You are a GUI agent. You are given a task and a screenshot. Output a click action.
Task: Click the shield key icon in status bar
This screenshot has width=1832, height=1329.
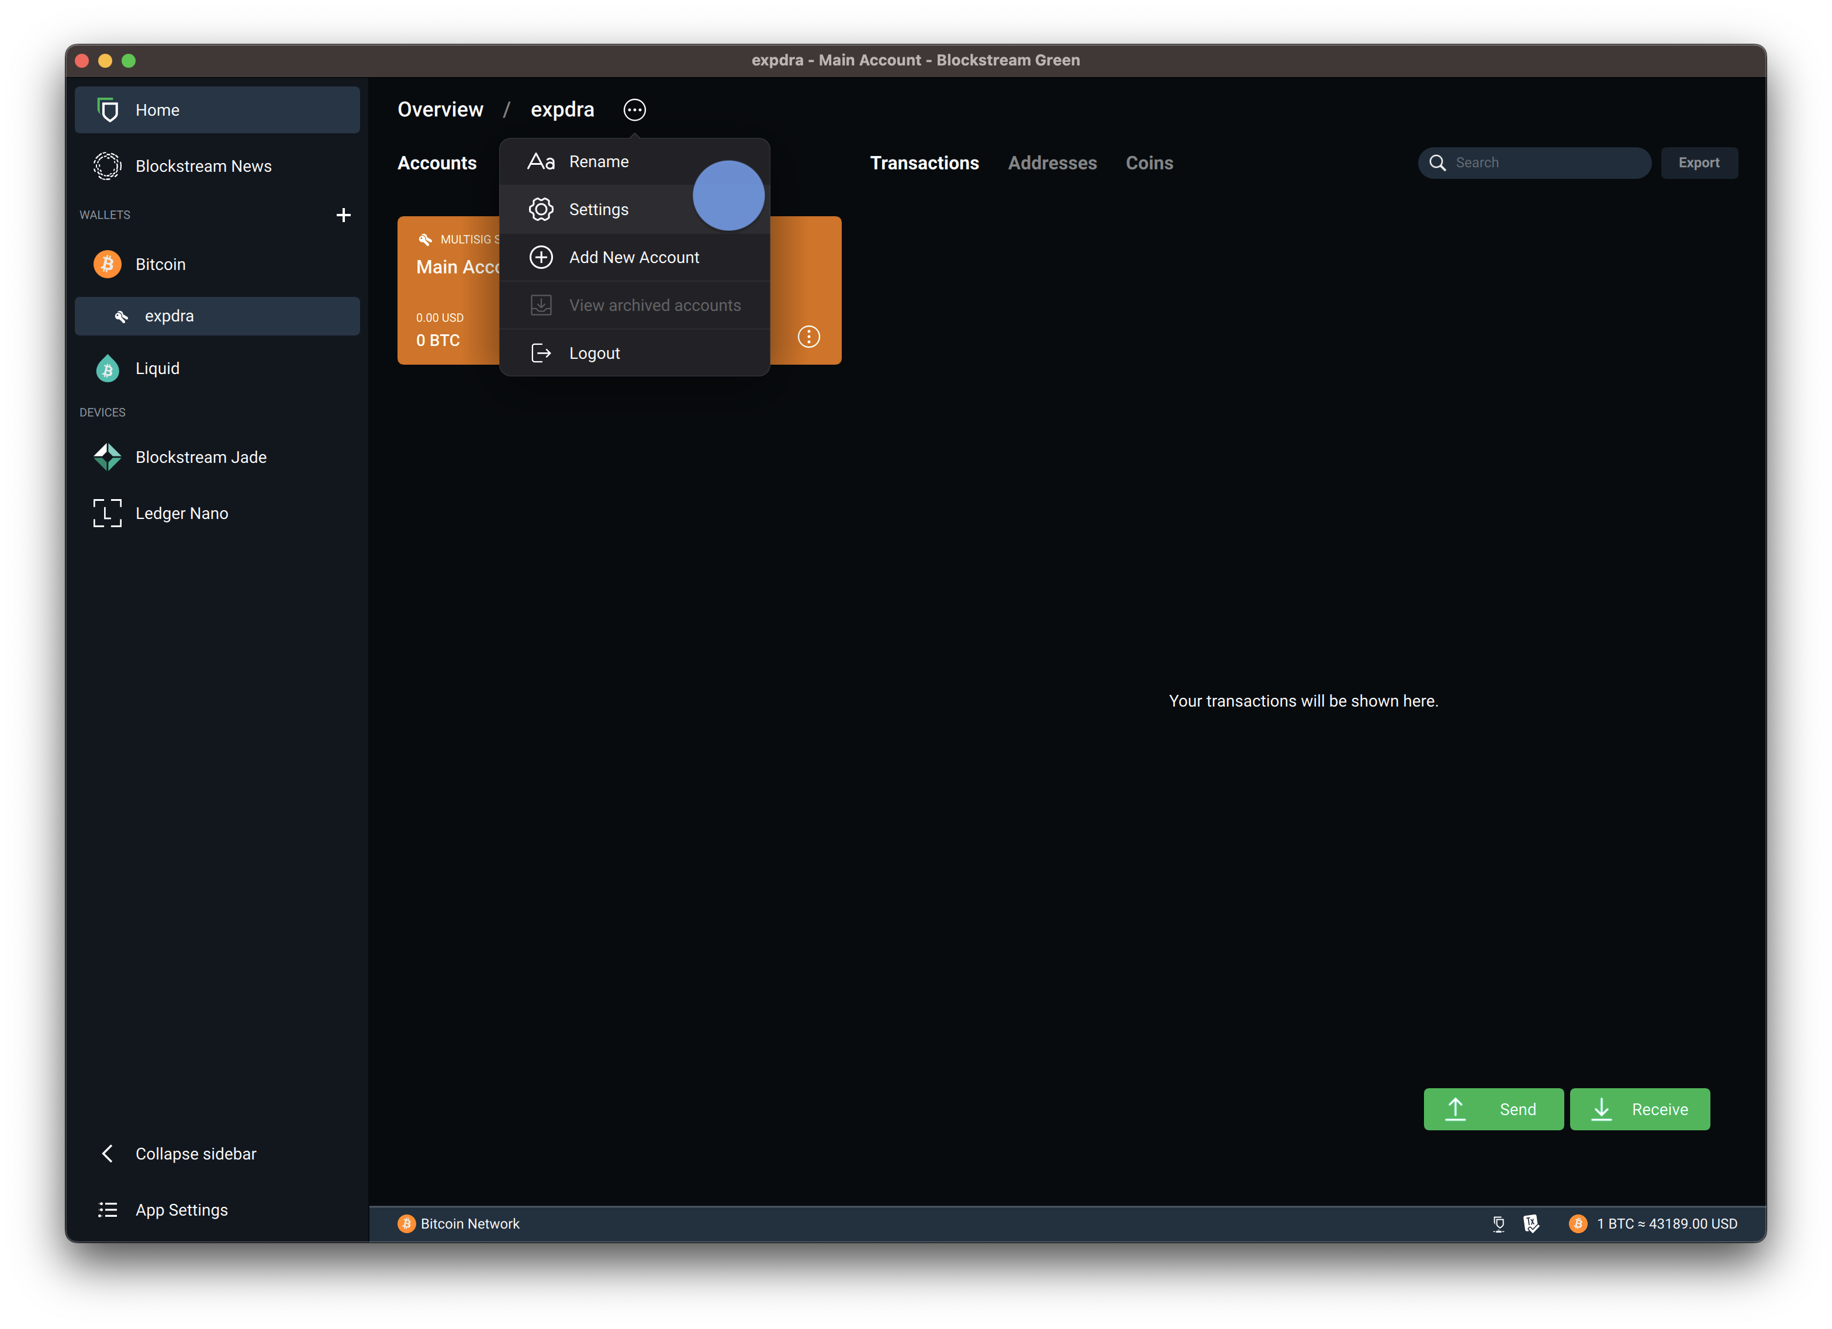coord(1531,1223)
